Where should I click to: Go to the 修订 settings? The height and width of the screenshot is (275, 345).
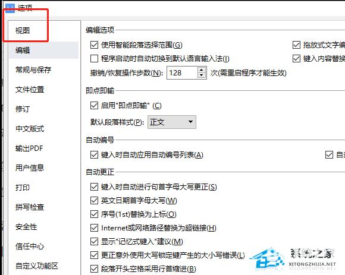tap(23, 109)
